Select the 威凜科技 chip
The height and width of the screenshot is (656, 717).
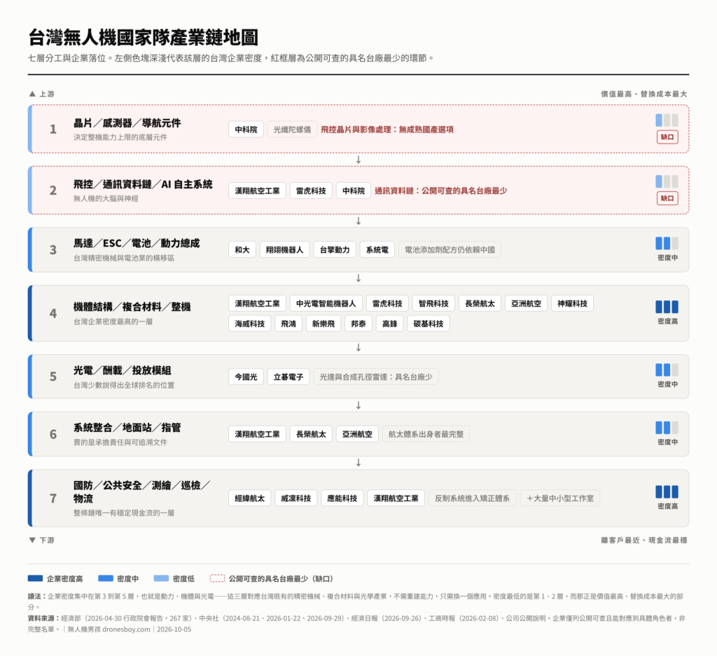click(x=296, y=498)
